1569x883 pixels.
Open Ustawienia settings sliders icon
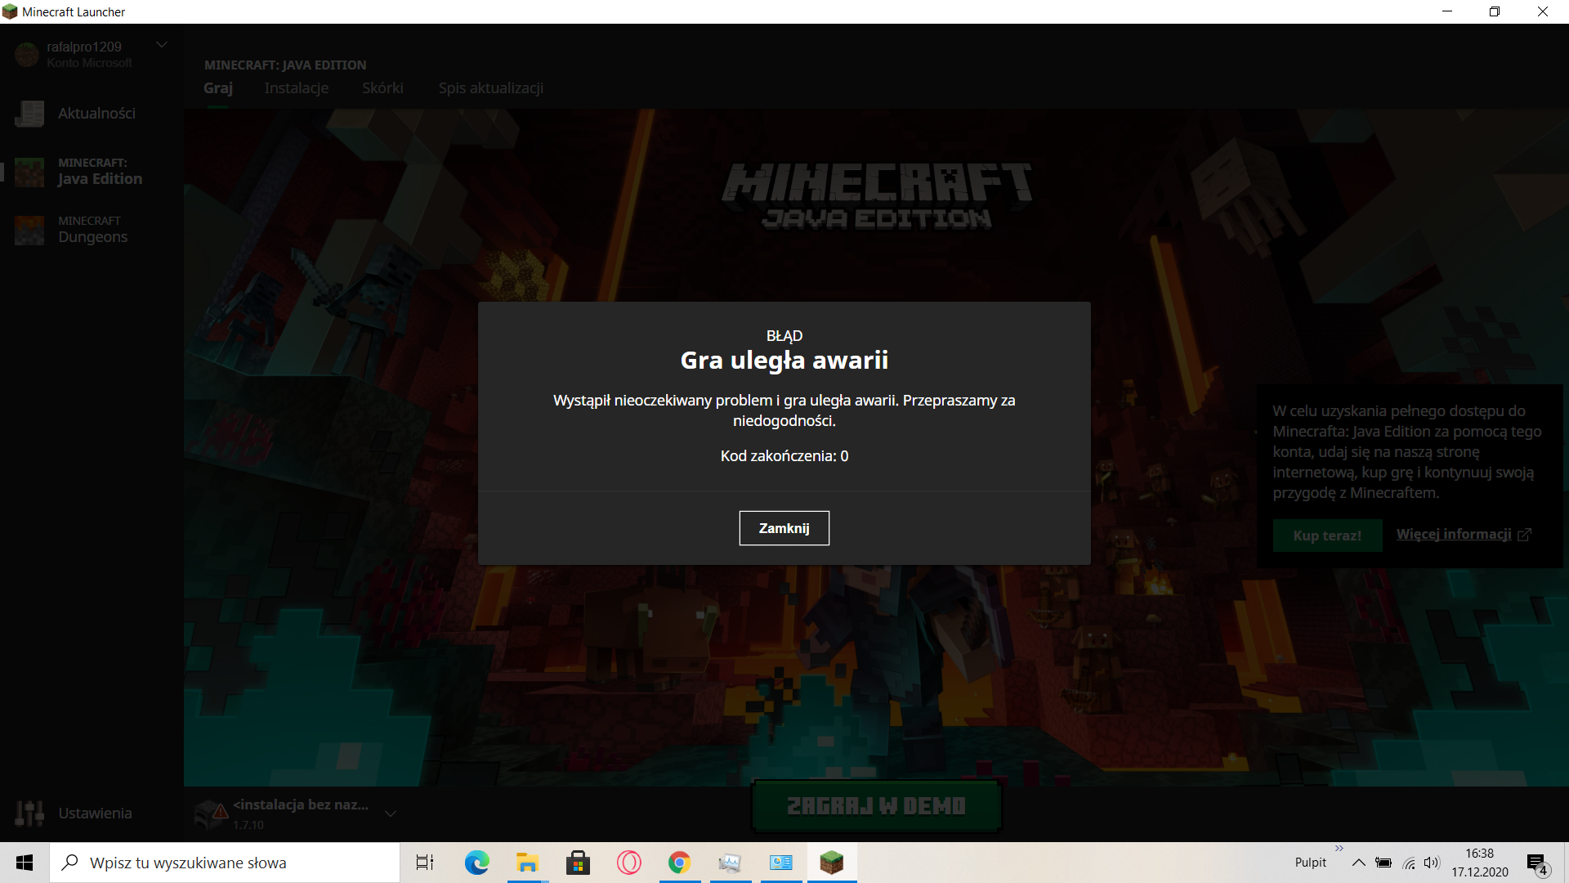coord(29,813)
